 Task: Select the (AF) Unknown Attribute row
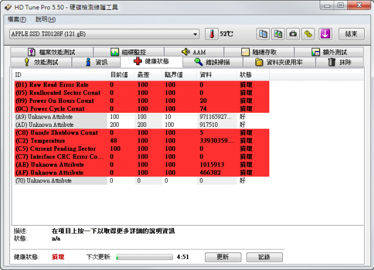[141, 172]
